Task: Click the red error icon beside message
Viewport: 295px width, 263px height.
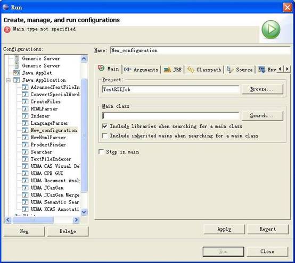Action: [x=7, y=30]
